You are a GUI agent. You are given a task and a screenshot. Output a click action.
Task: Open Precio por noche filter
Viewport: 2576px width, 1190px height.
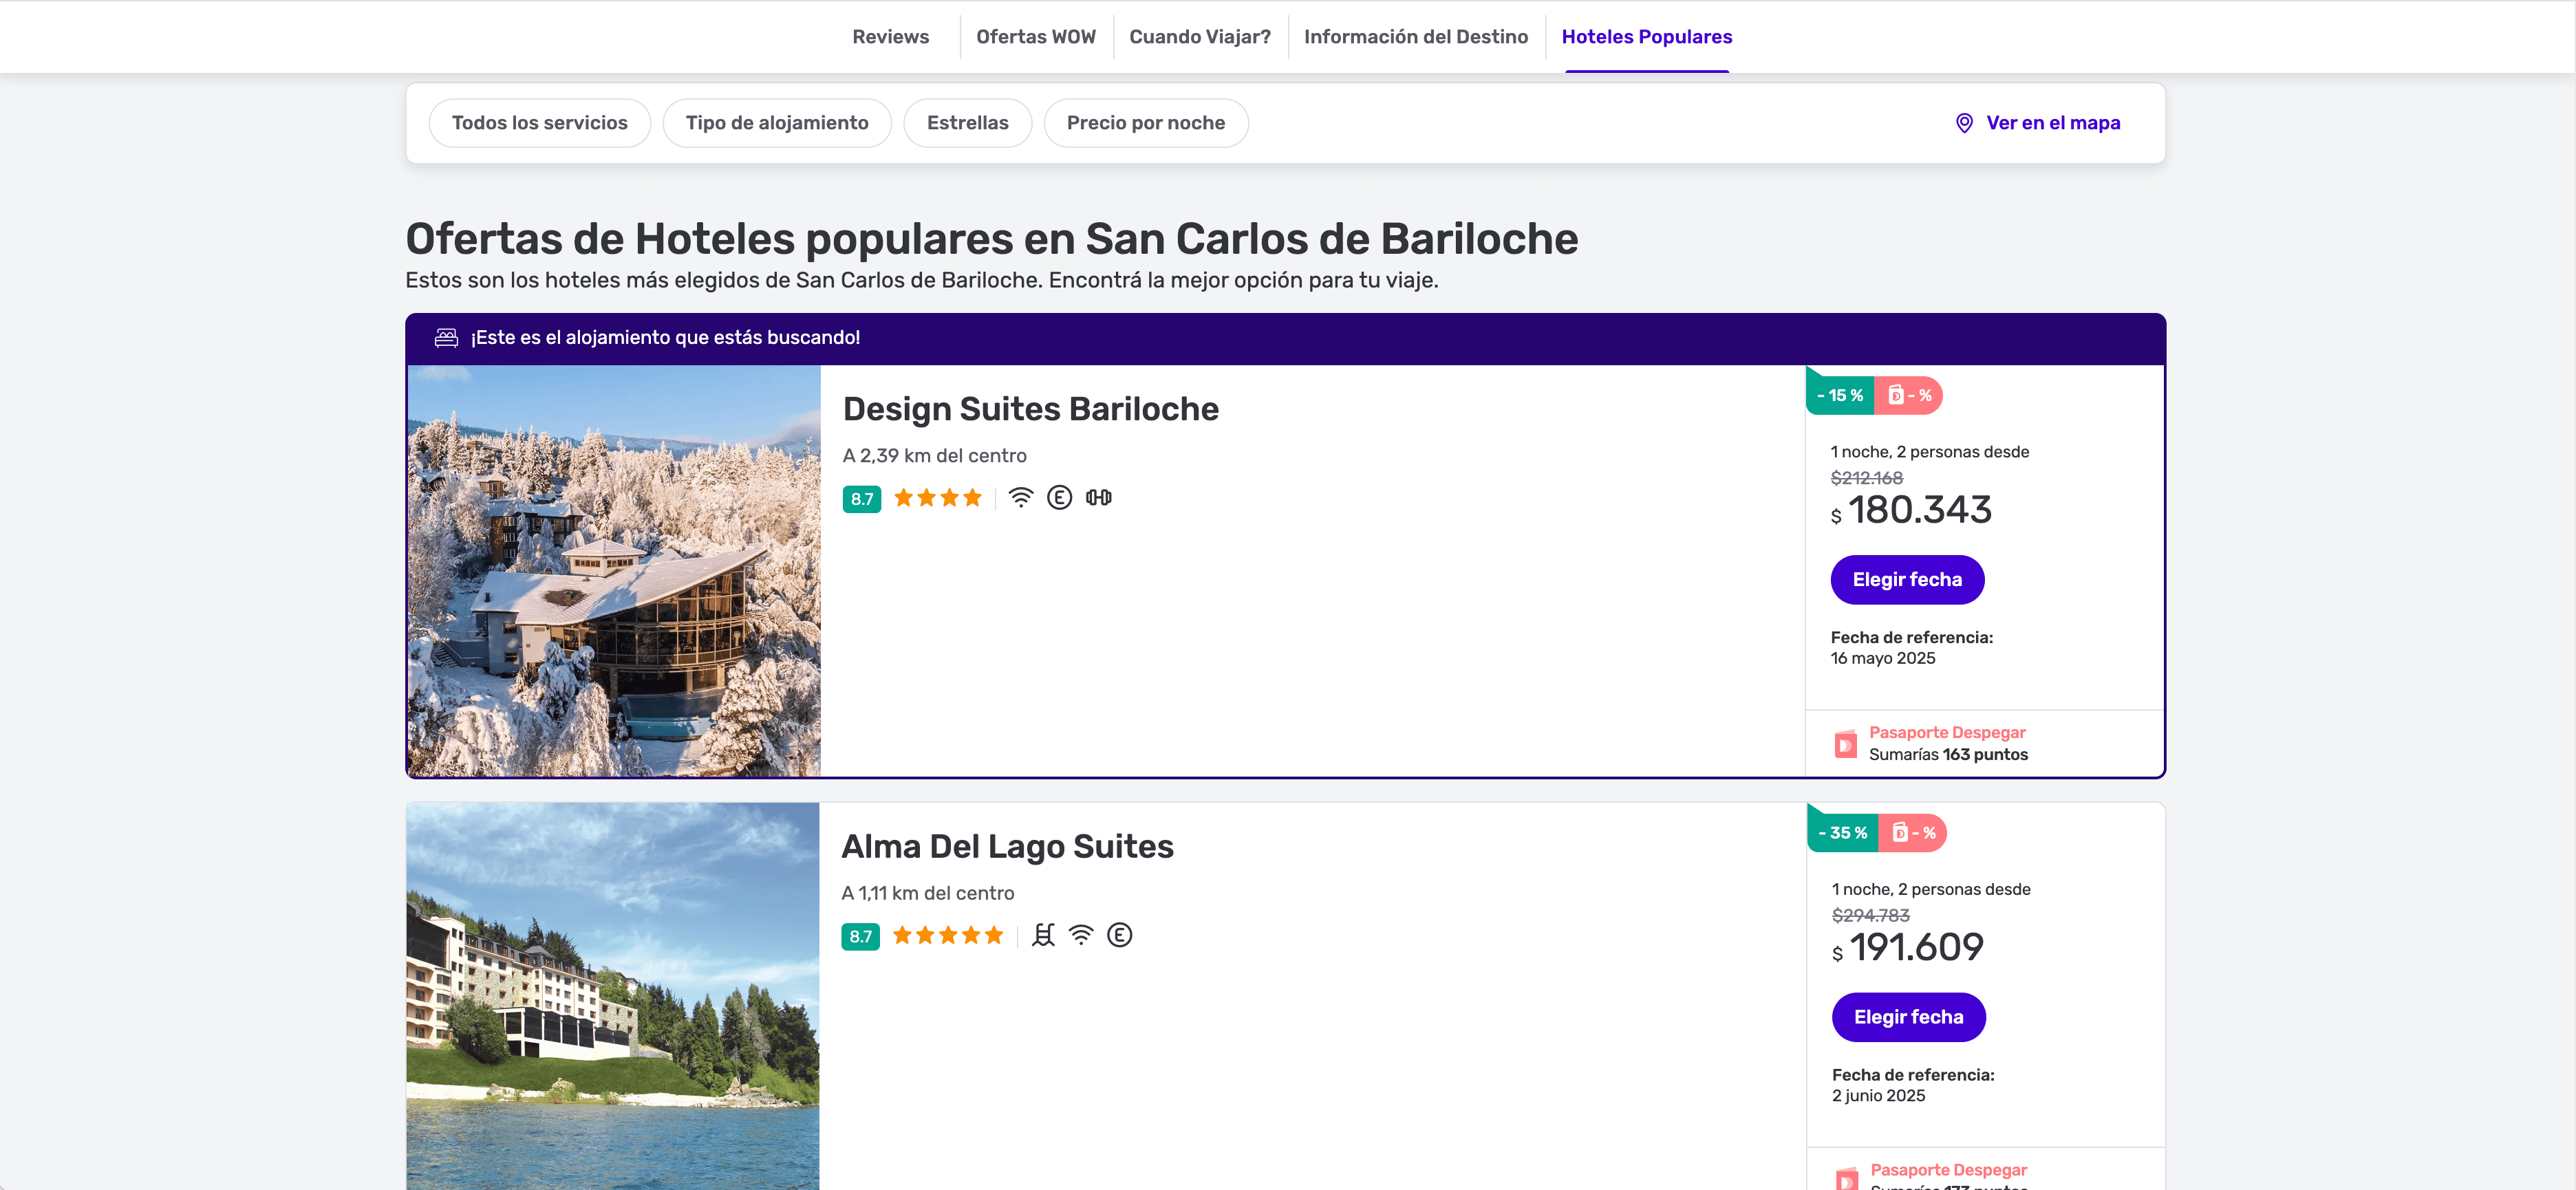(1145, 123)
